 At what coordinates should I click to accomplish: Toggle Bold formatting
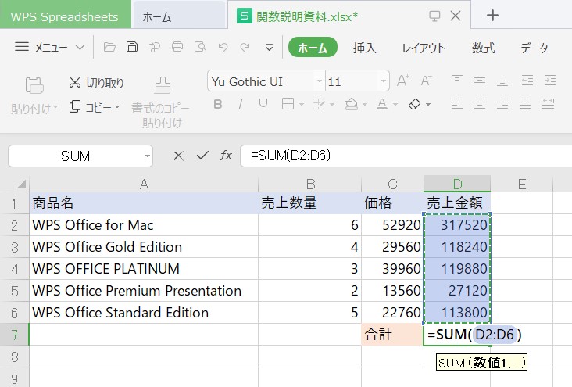coord(218,105)
